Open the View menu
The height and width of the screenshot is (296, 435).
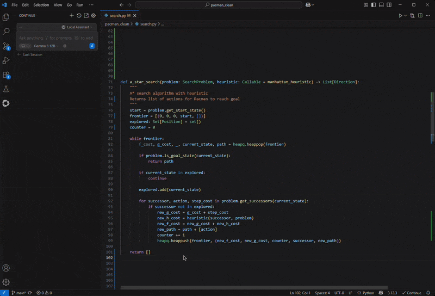[x=58, y=5]
